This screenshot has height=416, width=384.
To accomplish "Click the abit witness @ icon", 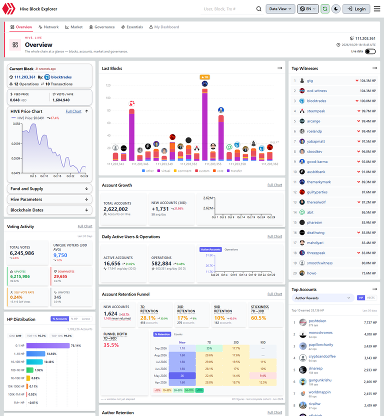I will pyautogui.click(x=302, y=212).
